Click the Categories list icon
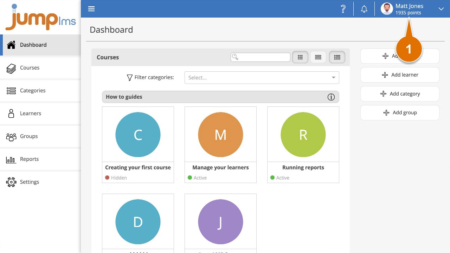Viewport: 450px width, 253px height. (x=11, y=91)
